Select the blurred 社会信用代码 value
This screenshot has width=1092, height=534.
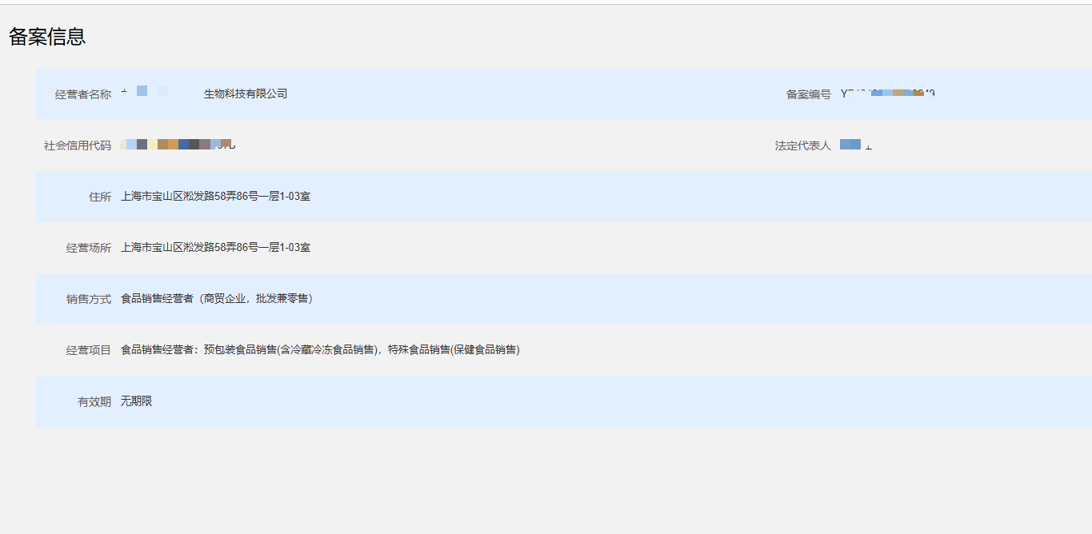pos(178,145)
